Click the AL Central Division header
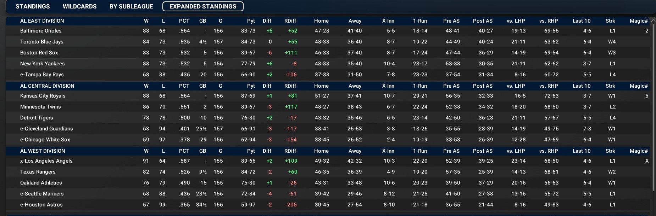 pyautogui.click(x=47, y=86)
